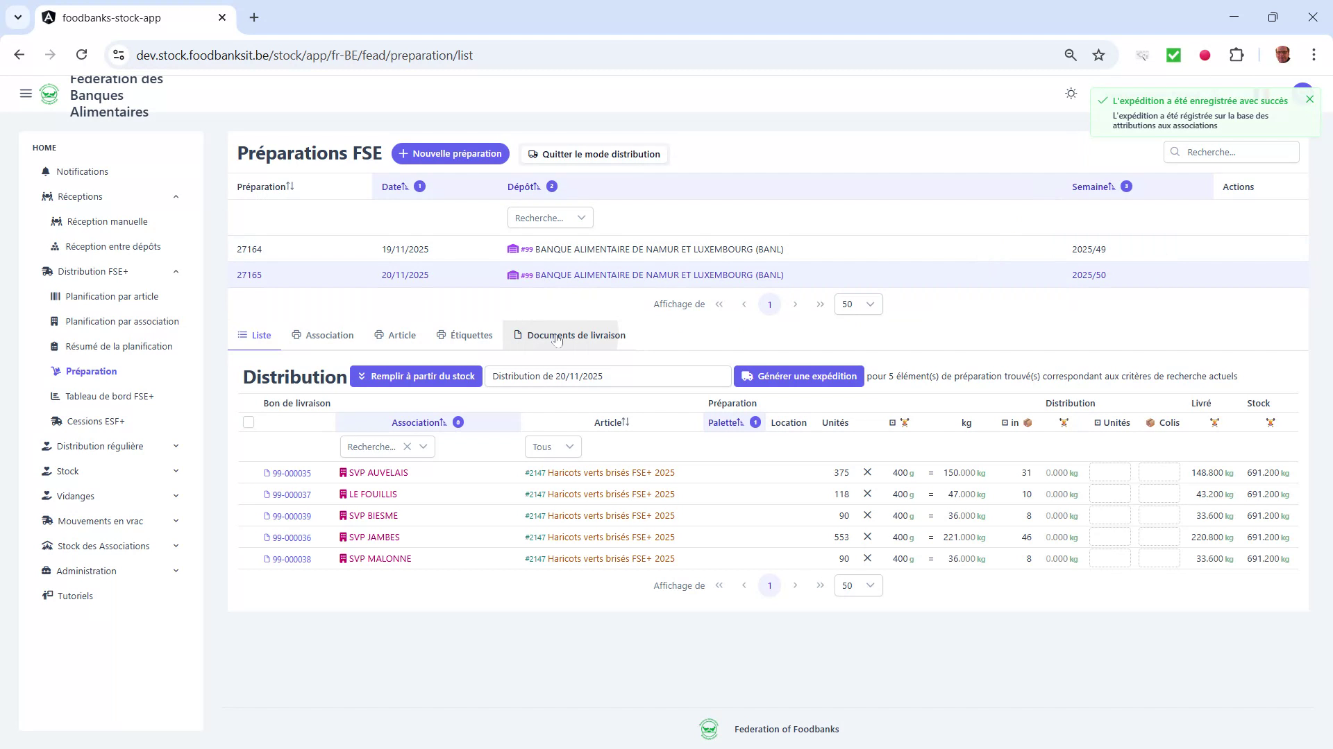Screen dimensions: 1333x749
Task: Open the Tous article filter dropdown
Action: click(x=553, y=447)
